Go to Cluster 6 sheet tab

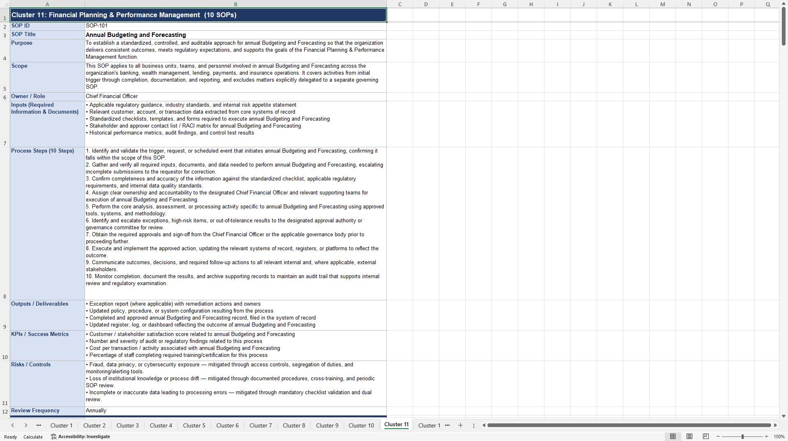pyautogui.click(x=227, y=425)
